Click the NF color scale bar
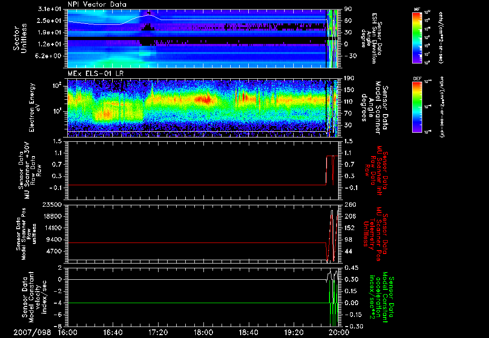The image size is (489, 338). [417, 37]
